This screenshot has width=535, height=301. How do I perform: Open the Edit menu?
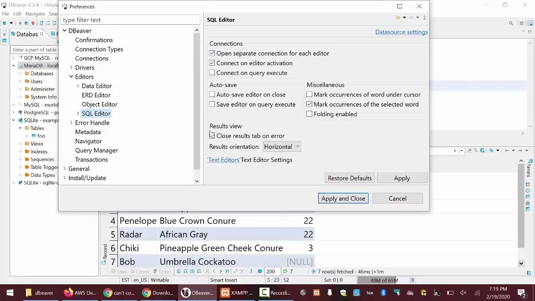tap(17, 14)
